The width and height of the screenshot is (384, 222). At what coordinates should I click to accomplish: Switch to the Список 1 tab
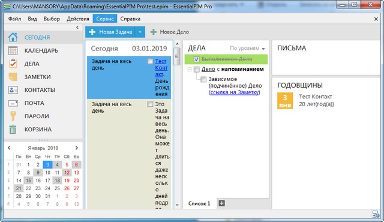coord(199,203)
